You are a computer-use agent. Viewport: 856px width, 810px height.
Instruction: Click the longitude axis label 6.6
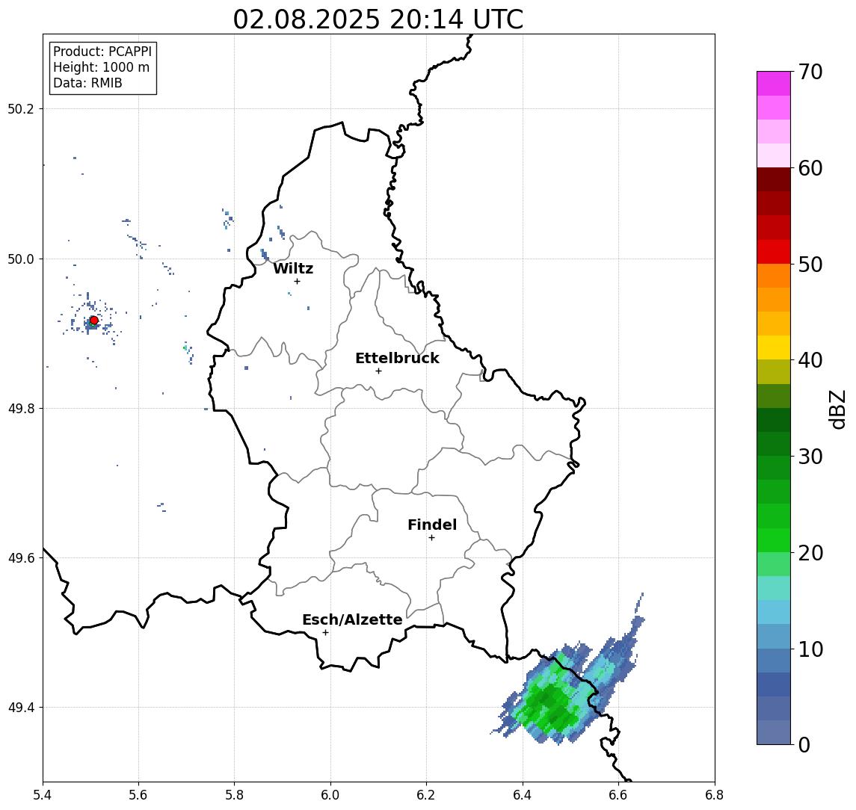[x=618, y=795]
